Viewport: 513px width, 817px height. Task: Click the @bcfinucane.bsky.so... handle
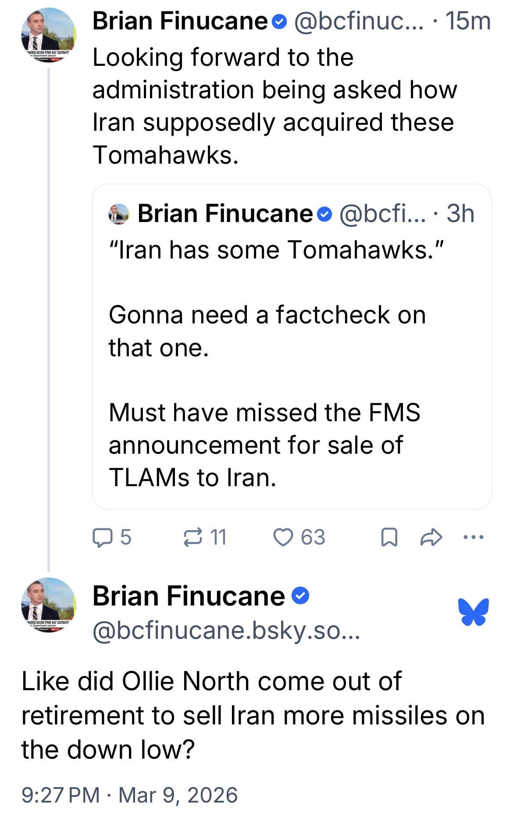click(226, 631)
